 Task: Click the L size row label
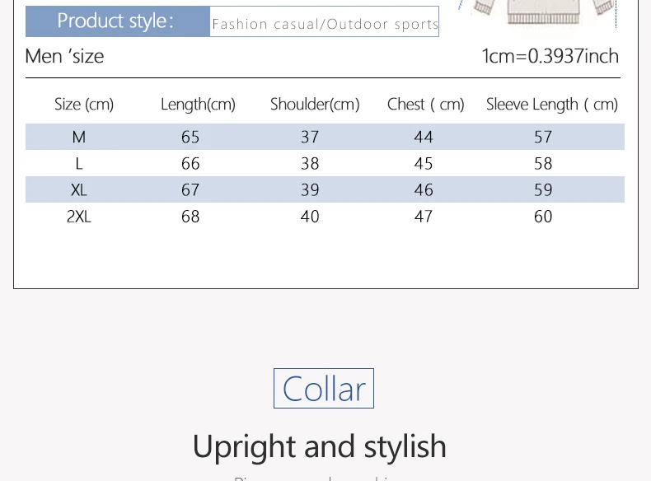click(x=79, y=164)
